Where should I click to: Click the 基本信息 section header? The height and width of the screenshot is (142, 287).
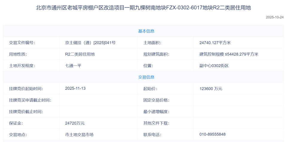(146, 31)
